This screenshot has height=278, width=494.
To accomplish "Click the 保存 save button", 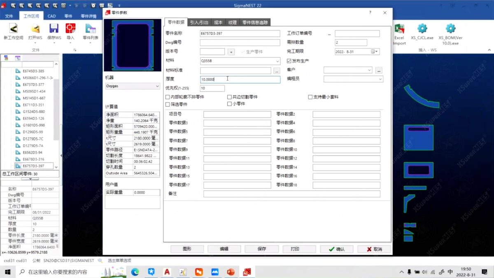I will (x=262, y=249).
